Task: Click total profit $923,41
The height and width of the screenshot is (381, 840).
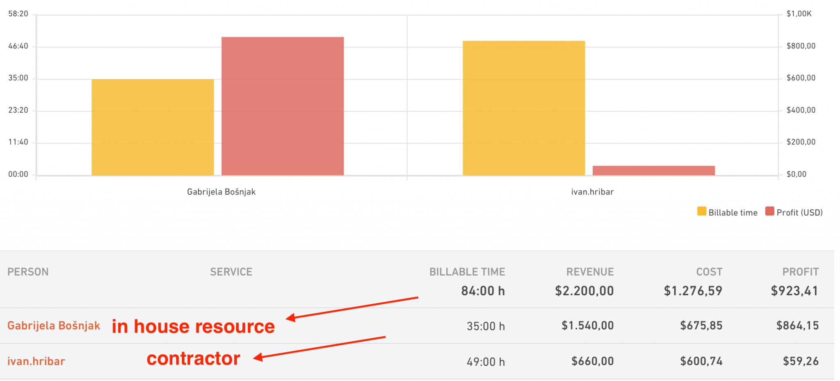Action: 795,291
